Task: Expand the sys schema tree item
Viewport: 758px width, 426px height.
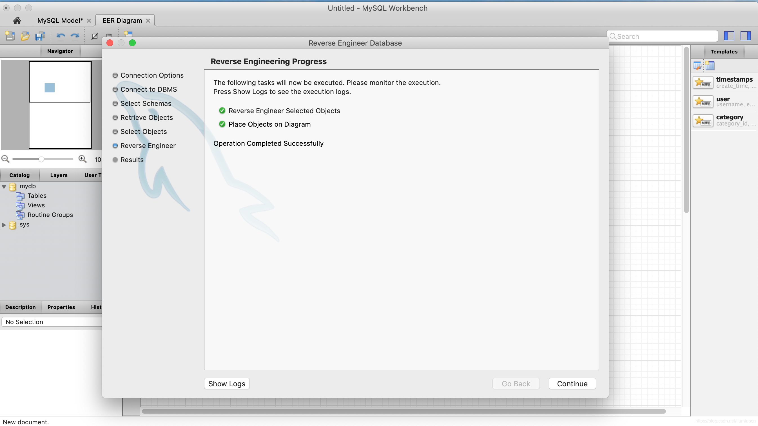Action: click(x=4, y=224)
